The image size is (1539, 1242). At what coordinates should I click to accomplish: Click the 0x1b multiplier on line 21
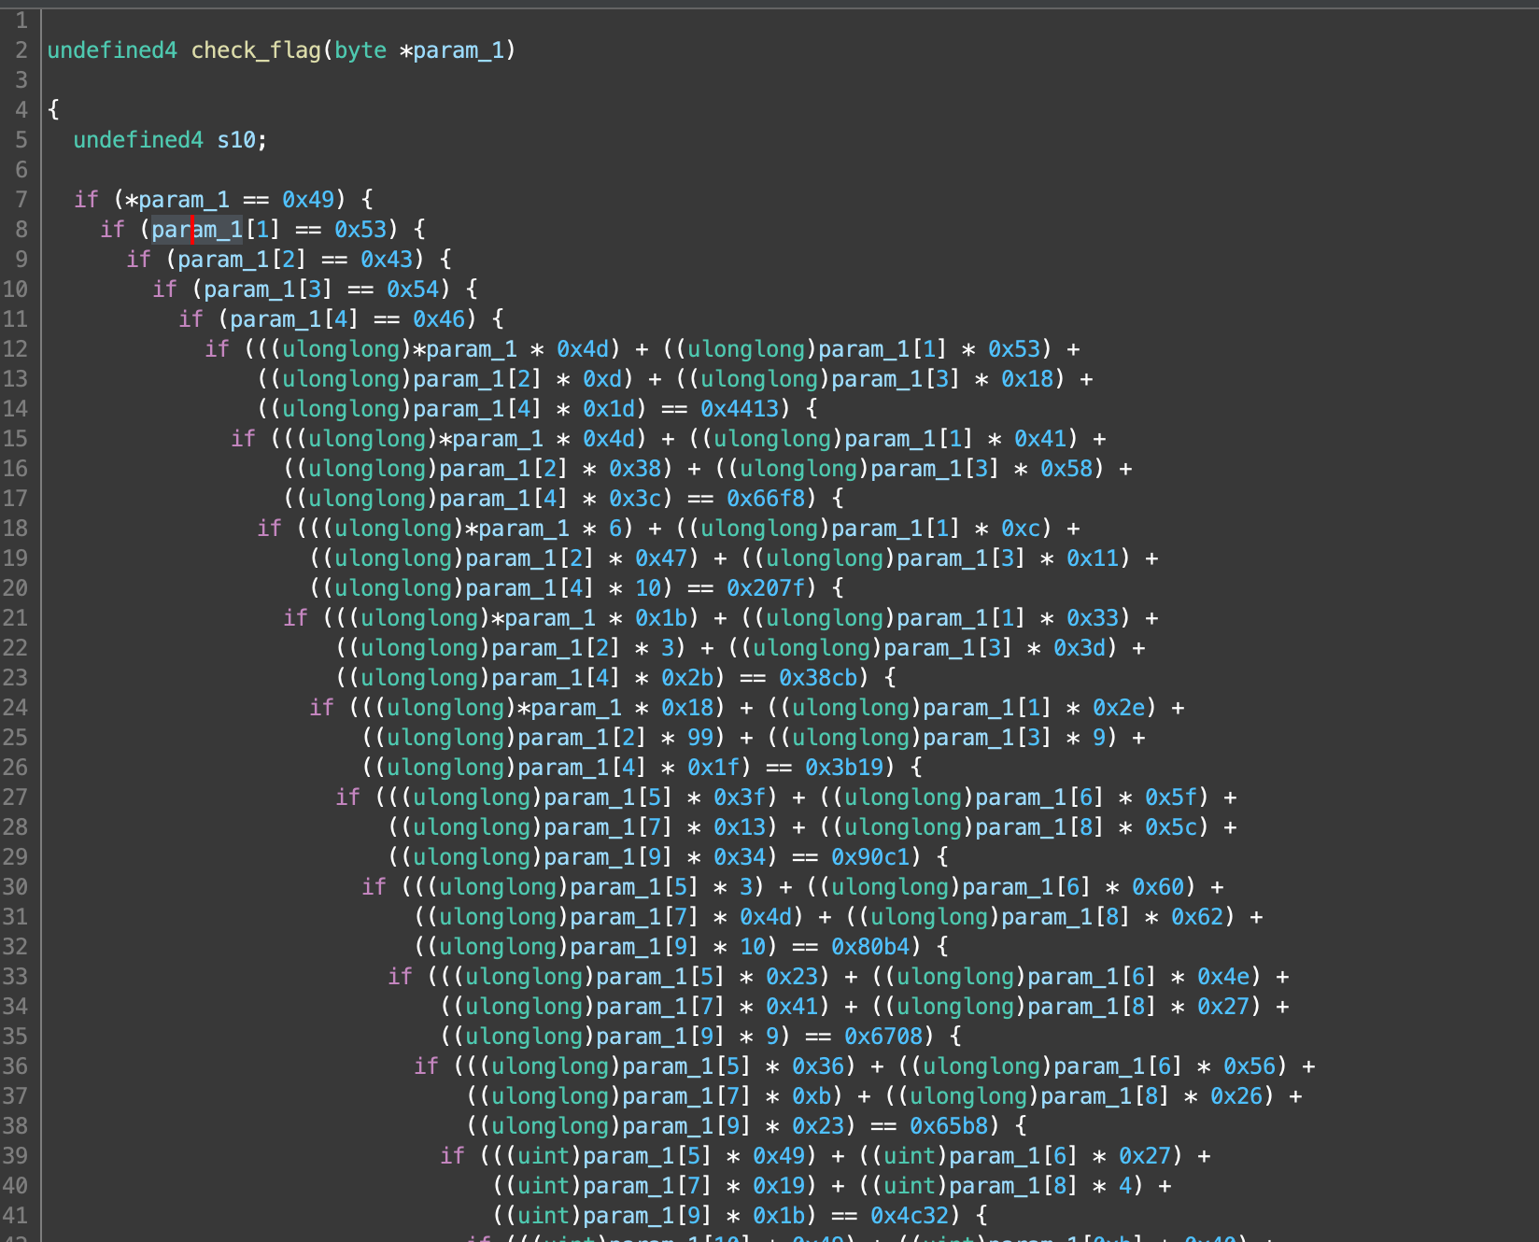tap(661, 618)
